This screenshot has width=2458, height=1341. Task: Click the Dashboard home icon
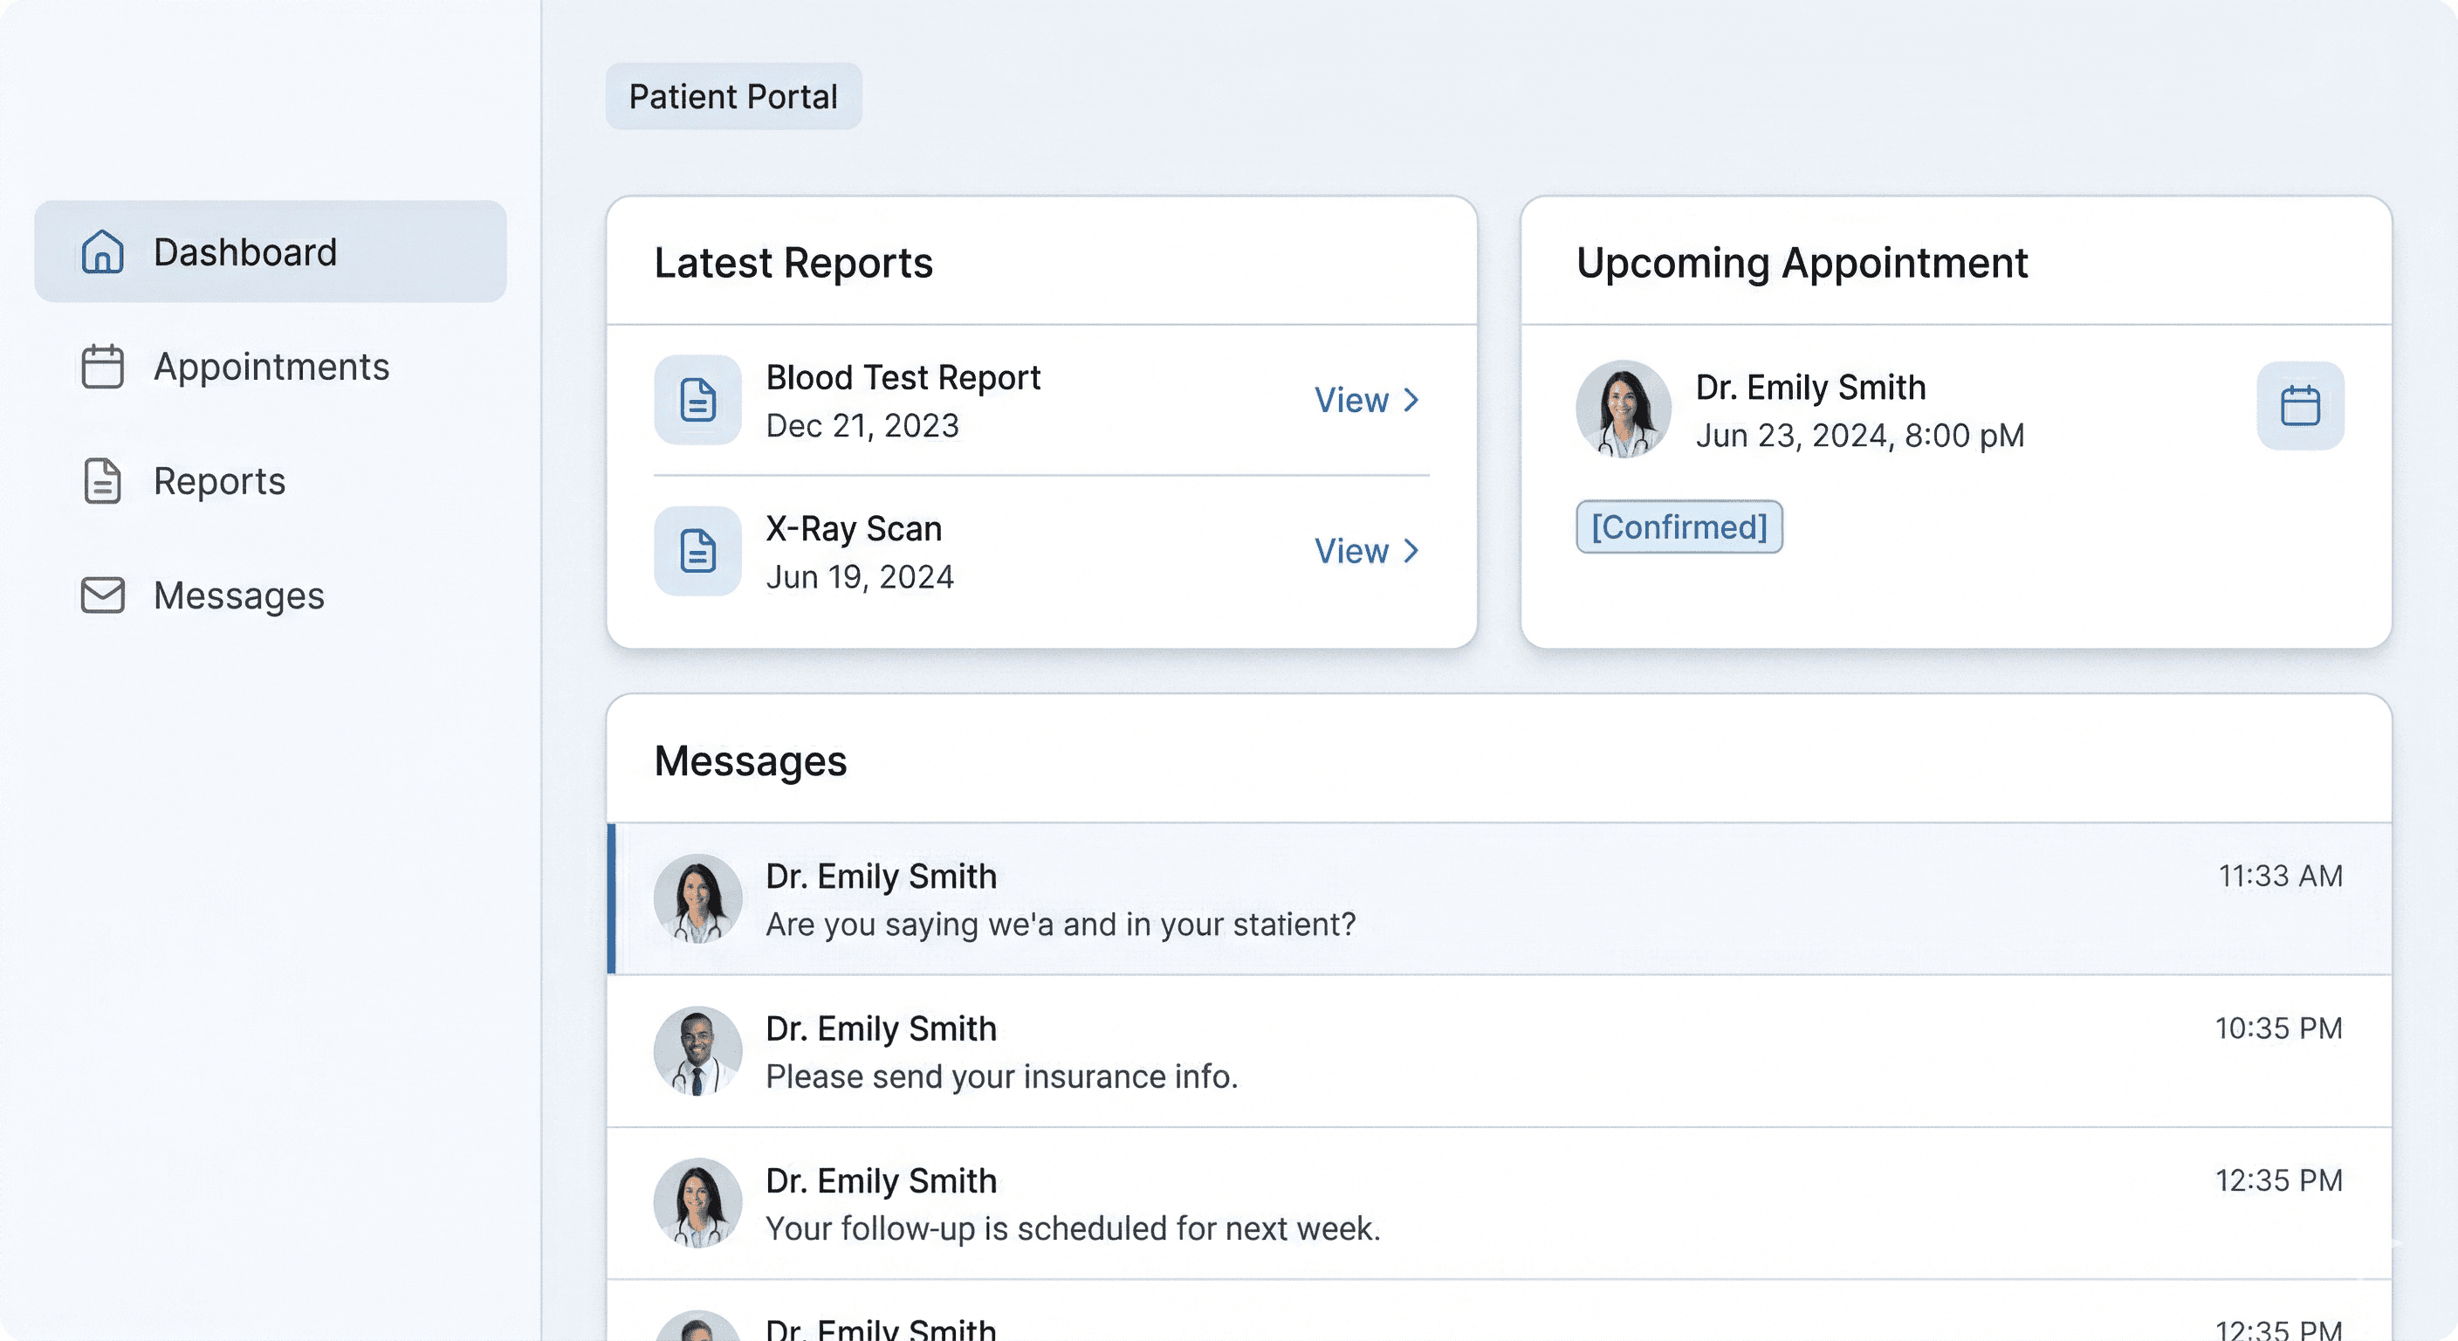click(102, 252)
